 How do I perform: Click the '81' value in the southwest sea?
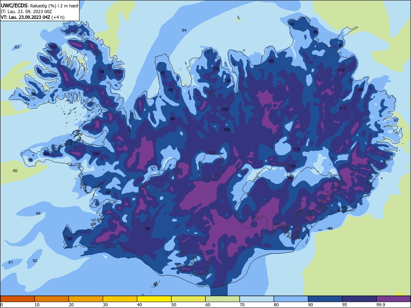(x=11, y=262)
